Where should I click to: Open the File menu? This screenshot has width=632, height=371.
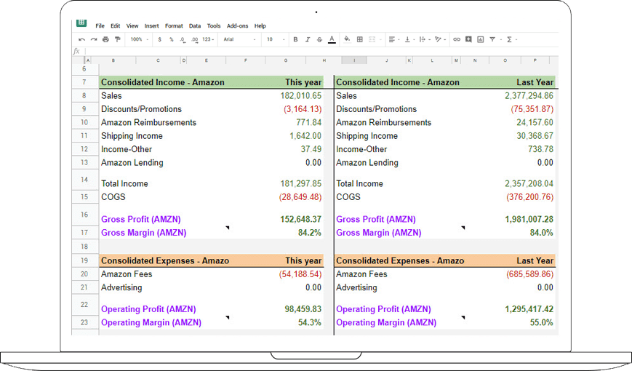click(100, 25)
